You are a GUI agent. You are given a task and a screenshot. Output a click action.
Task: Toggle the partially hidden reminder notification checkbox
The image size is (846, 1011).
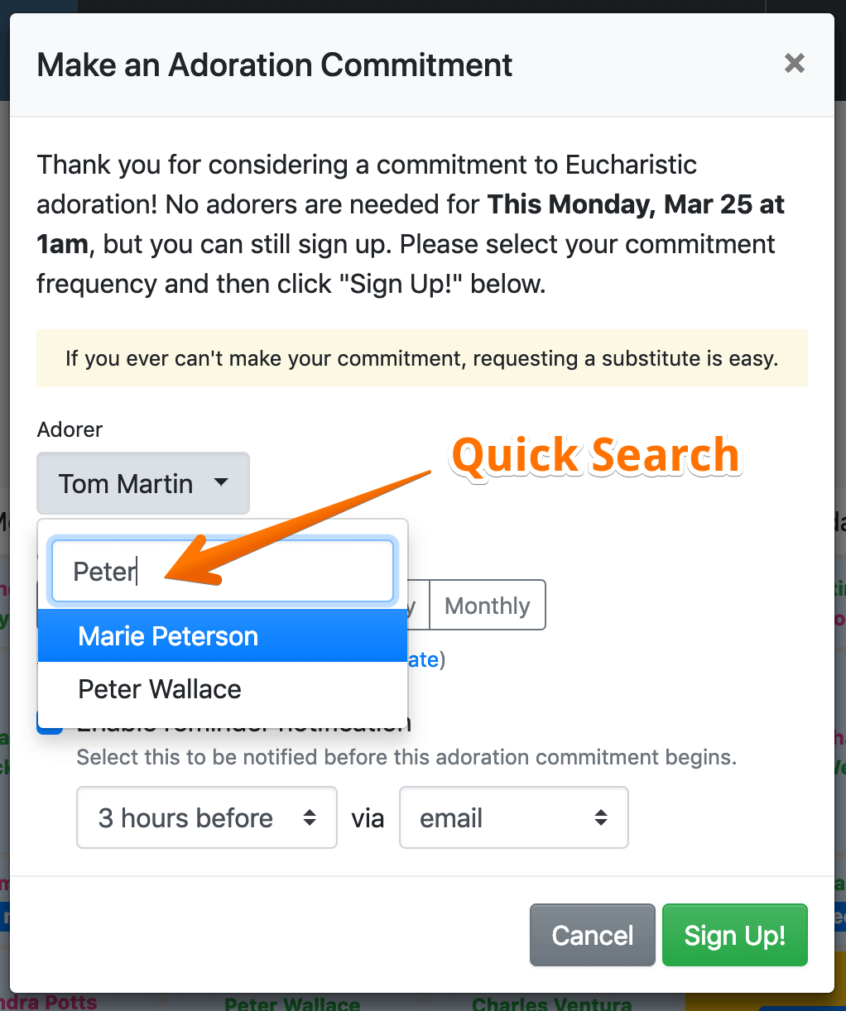pyautogui.click(x=50, y=726)
